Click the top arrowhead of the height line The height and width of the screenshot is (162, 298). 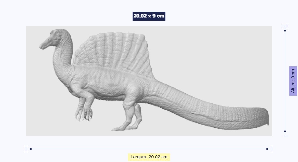[x=285, y=30]
